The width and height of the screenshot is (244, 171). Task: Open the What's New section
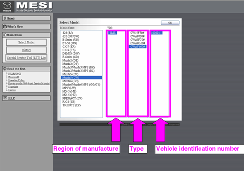[x=26, y=26]
